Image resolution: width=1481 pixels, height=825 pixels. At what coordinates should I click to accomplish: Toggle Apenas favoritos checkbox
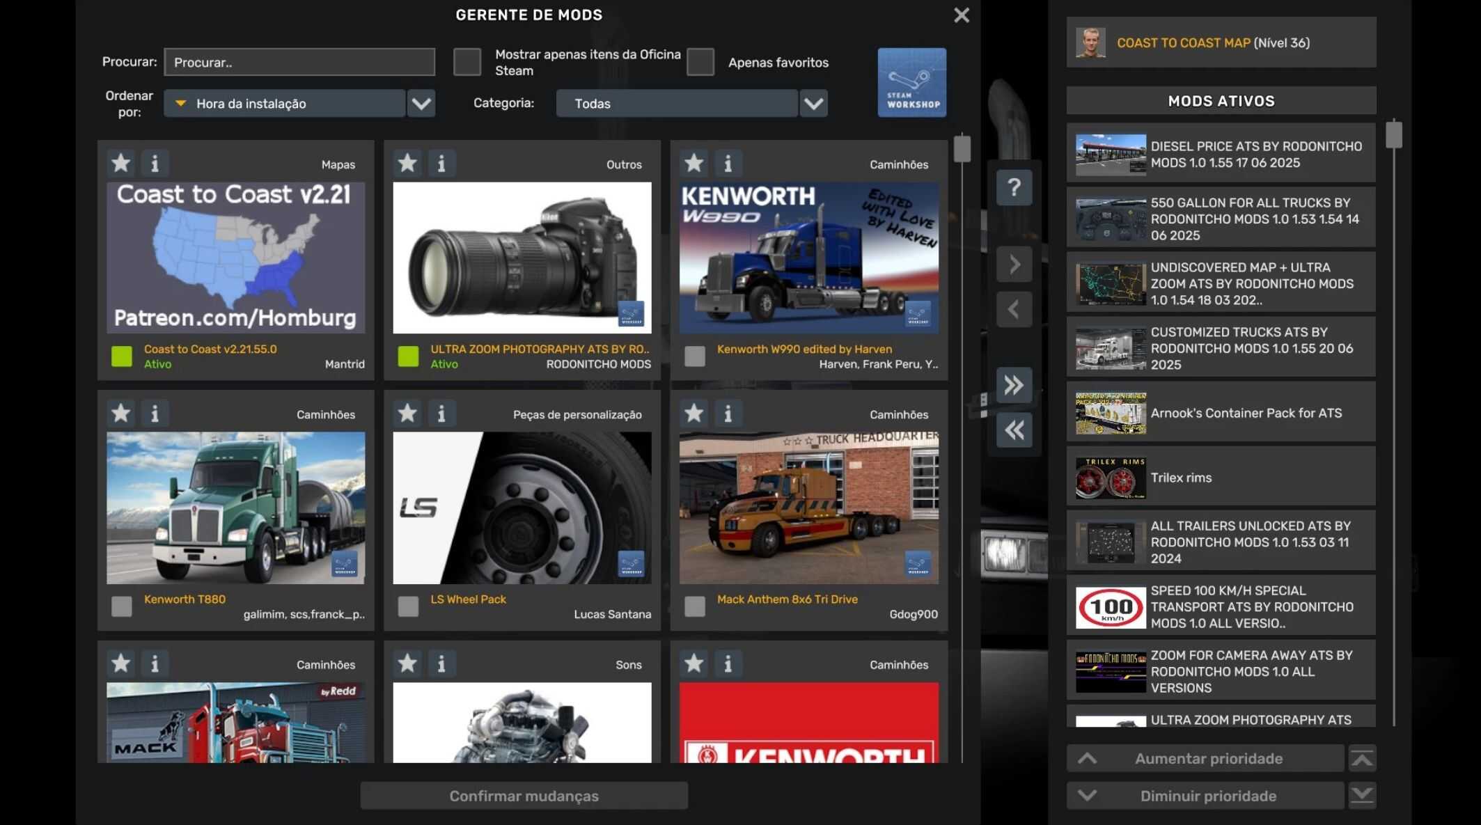[700, 62]
